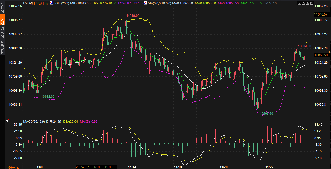Click the 10607.50 low price marker
The image size is (331, 169).
[x=266, y=113]
